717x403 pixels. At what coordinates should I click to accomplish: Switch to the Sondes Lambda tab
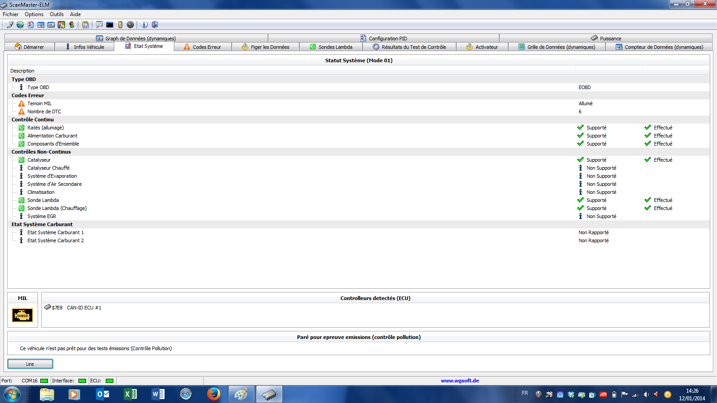tap(331, 47)
